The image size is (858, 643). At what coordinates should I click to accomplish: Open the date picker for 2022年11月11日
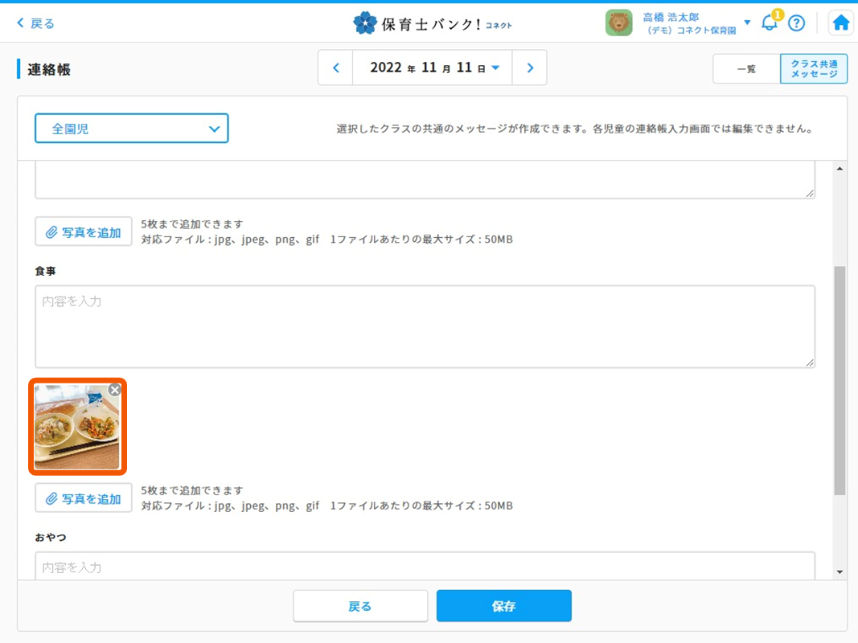click(x=434, y=68)
